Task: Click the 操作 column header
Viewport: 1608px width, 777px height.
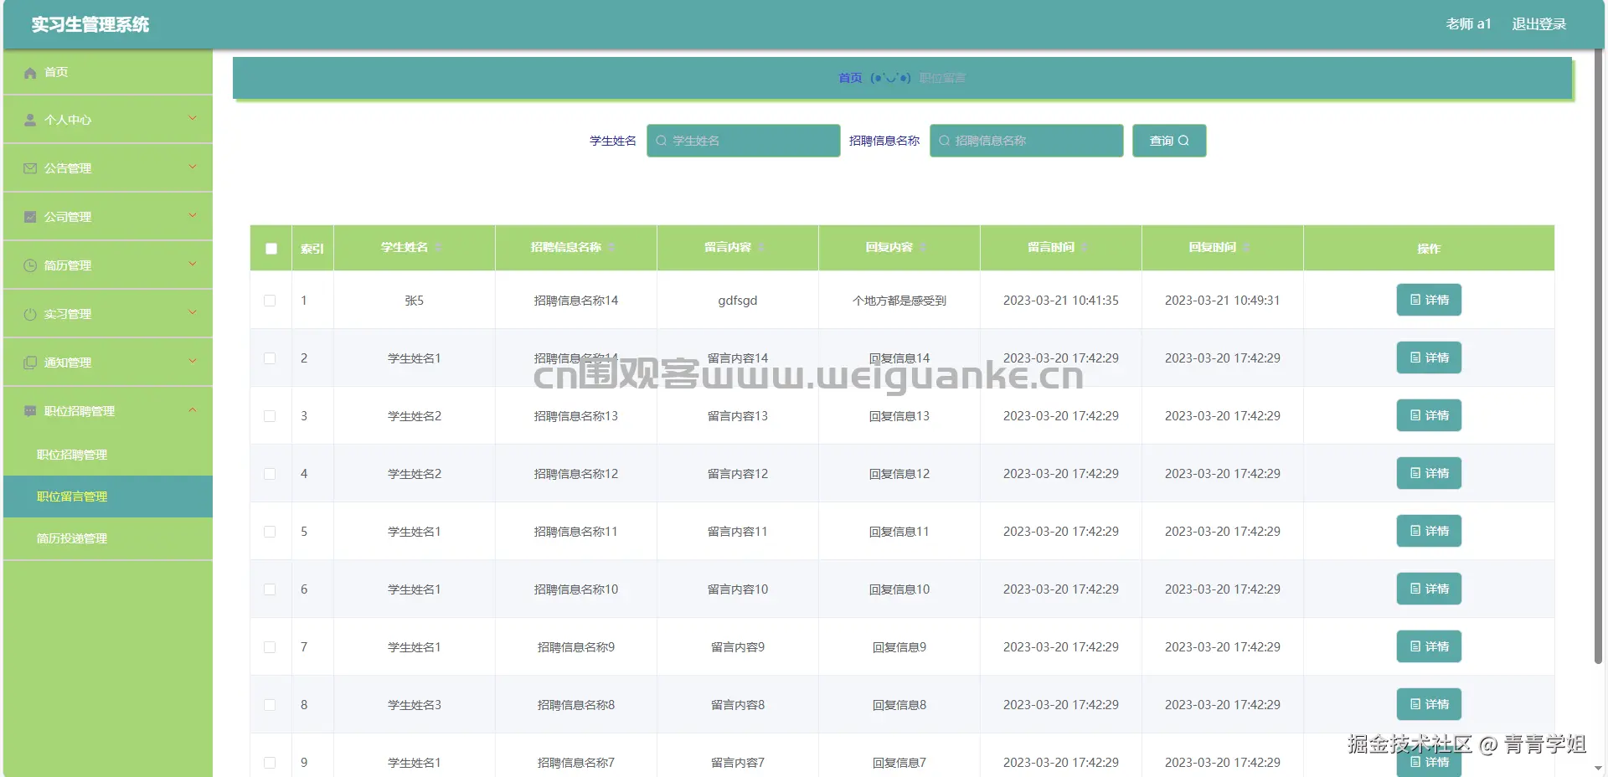Action: click(x=1429, y=249)
